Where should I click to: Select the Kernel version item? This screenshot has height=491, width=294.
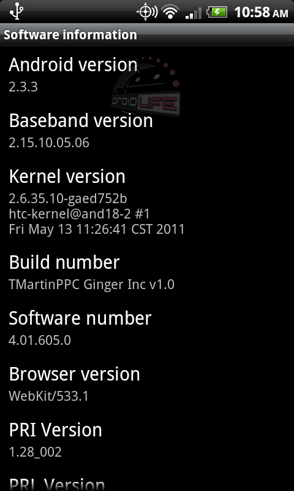click(147, 202)
